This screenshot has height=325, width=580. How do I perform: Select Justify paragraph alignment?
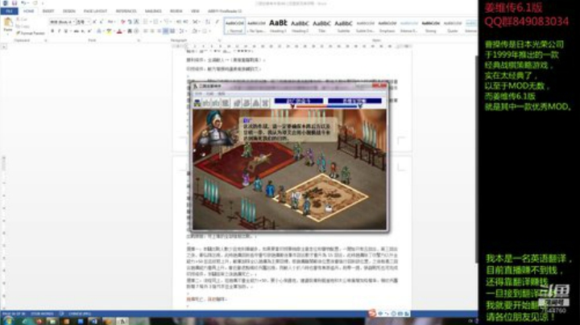coord(166,31)
